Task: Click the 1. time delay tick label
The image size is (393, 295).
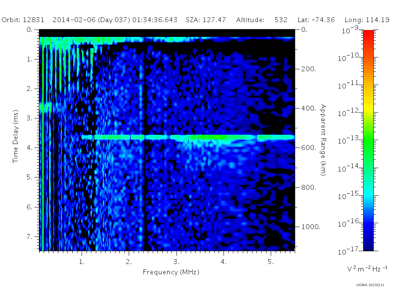Action: tap(29, 59)
